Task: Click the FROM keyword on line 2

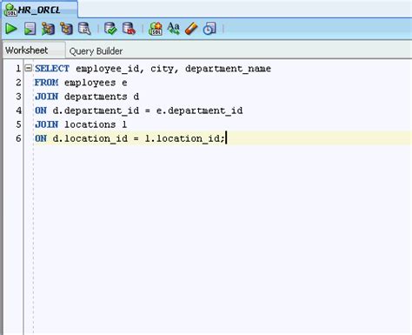Action: [47, 83]
